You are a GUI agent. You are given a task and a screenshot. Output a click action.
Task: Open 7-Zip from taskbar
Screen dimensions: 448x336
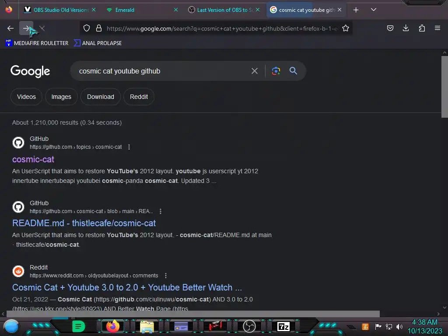(283, 326)
